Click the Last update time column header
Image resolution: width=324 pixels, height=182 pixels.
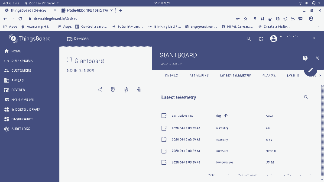[182, 116]
